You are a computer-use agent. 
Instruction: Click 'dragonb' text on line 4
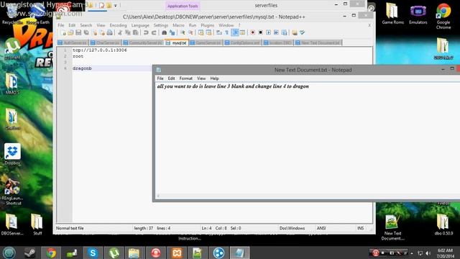point(82,68)
